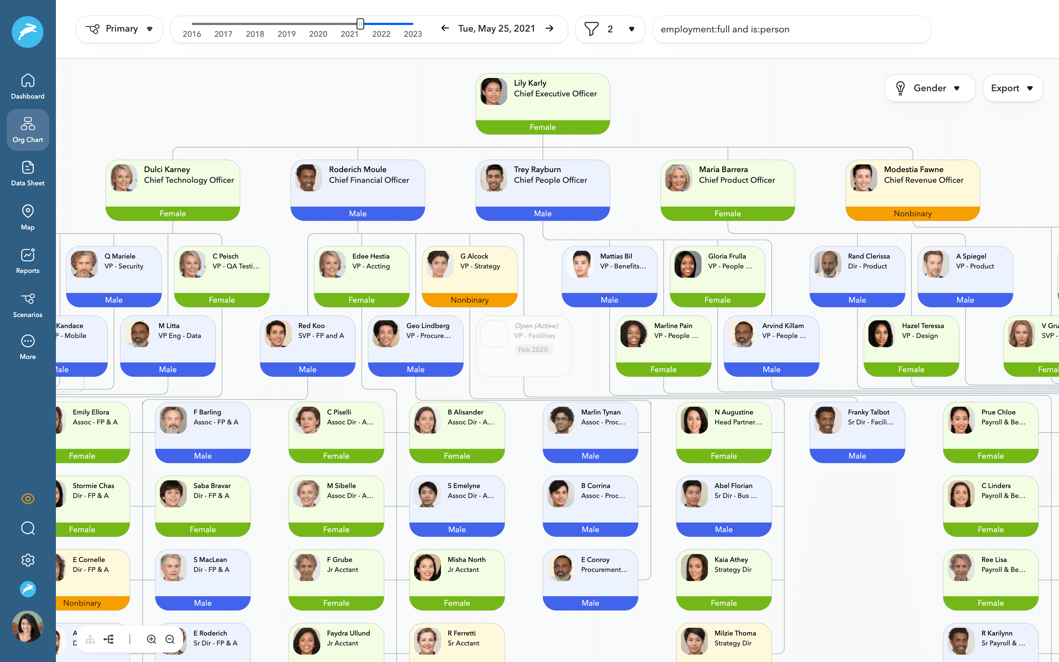The image size is (1059, 662).
Task: Click the timeline slider handle near 2021
Action: click(x=360, y=24)
